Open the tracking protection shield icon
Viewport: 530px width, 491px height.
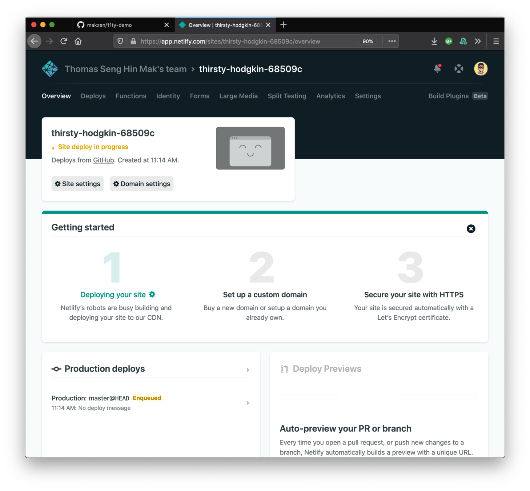(x=120, y=41)
